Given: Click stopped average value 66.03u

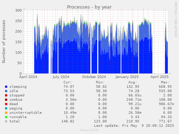Looking at the screenshot, I should point(135,95).
